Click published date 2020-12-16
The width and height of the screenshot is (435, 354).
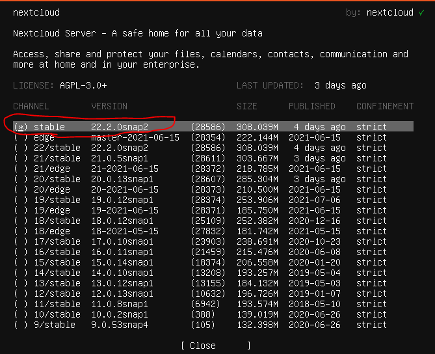point(315,221)
